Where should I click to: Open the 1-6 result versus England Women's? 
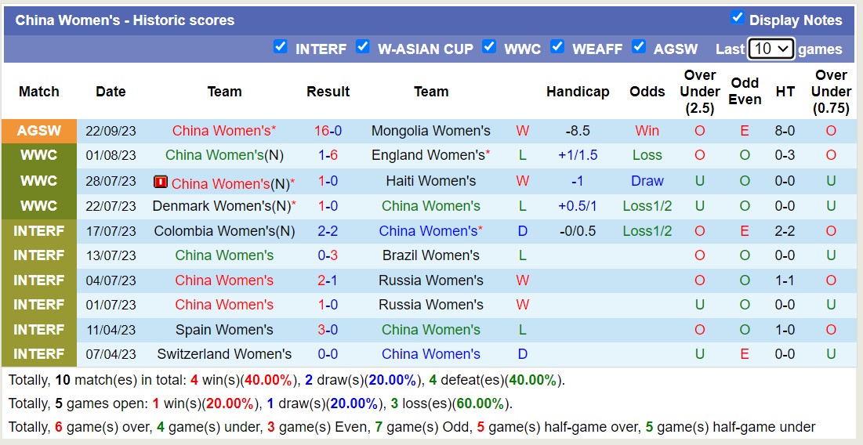(328, 155)
